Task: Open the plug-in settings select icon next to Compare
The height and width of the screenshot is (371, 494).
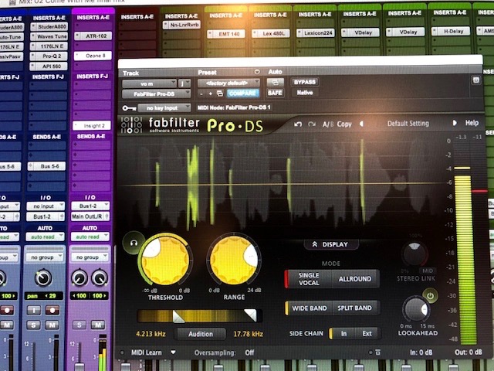Action: click(220, 94)
